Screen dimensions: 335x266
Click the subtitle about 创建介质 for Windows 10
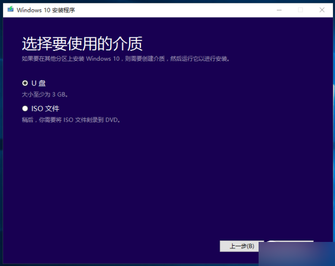126,59
